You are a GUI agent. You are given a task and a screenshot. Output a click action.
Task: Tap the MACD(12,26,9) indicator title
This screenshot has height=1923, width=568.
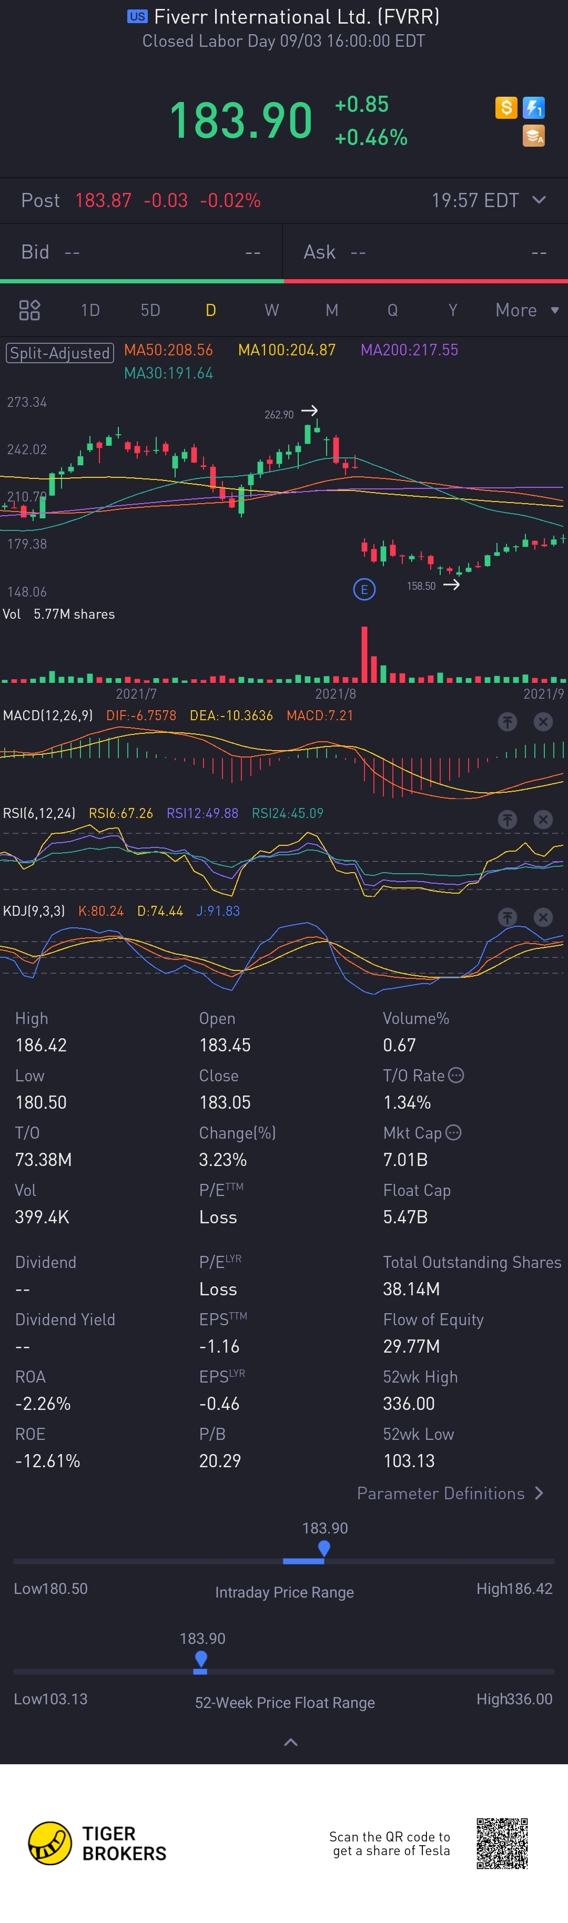pyautogui.click(x=48, y=715)
